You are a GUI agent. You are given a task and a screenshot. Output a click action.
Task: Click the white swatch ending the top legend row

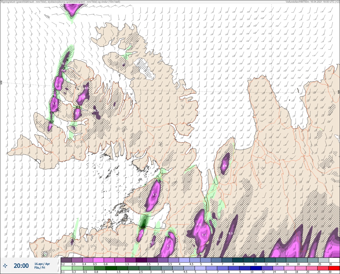tap(334, 260)
